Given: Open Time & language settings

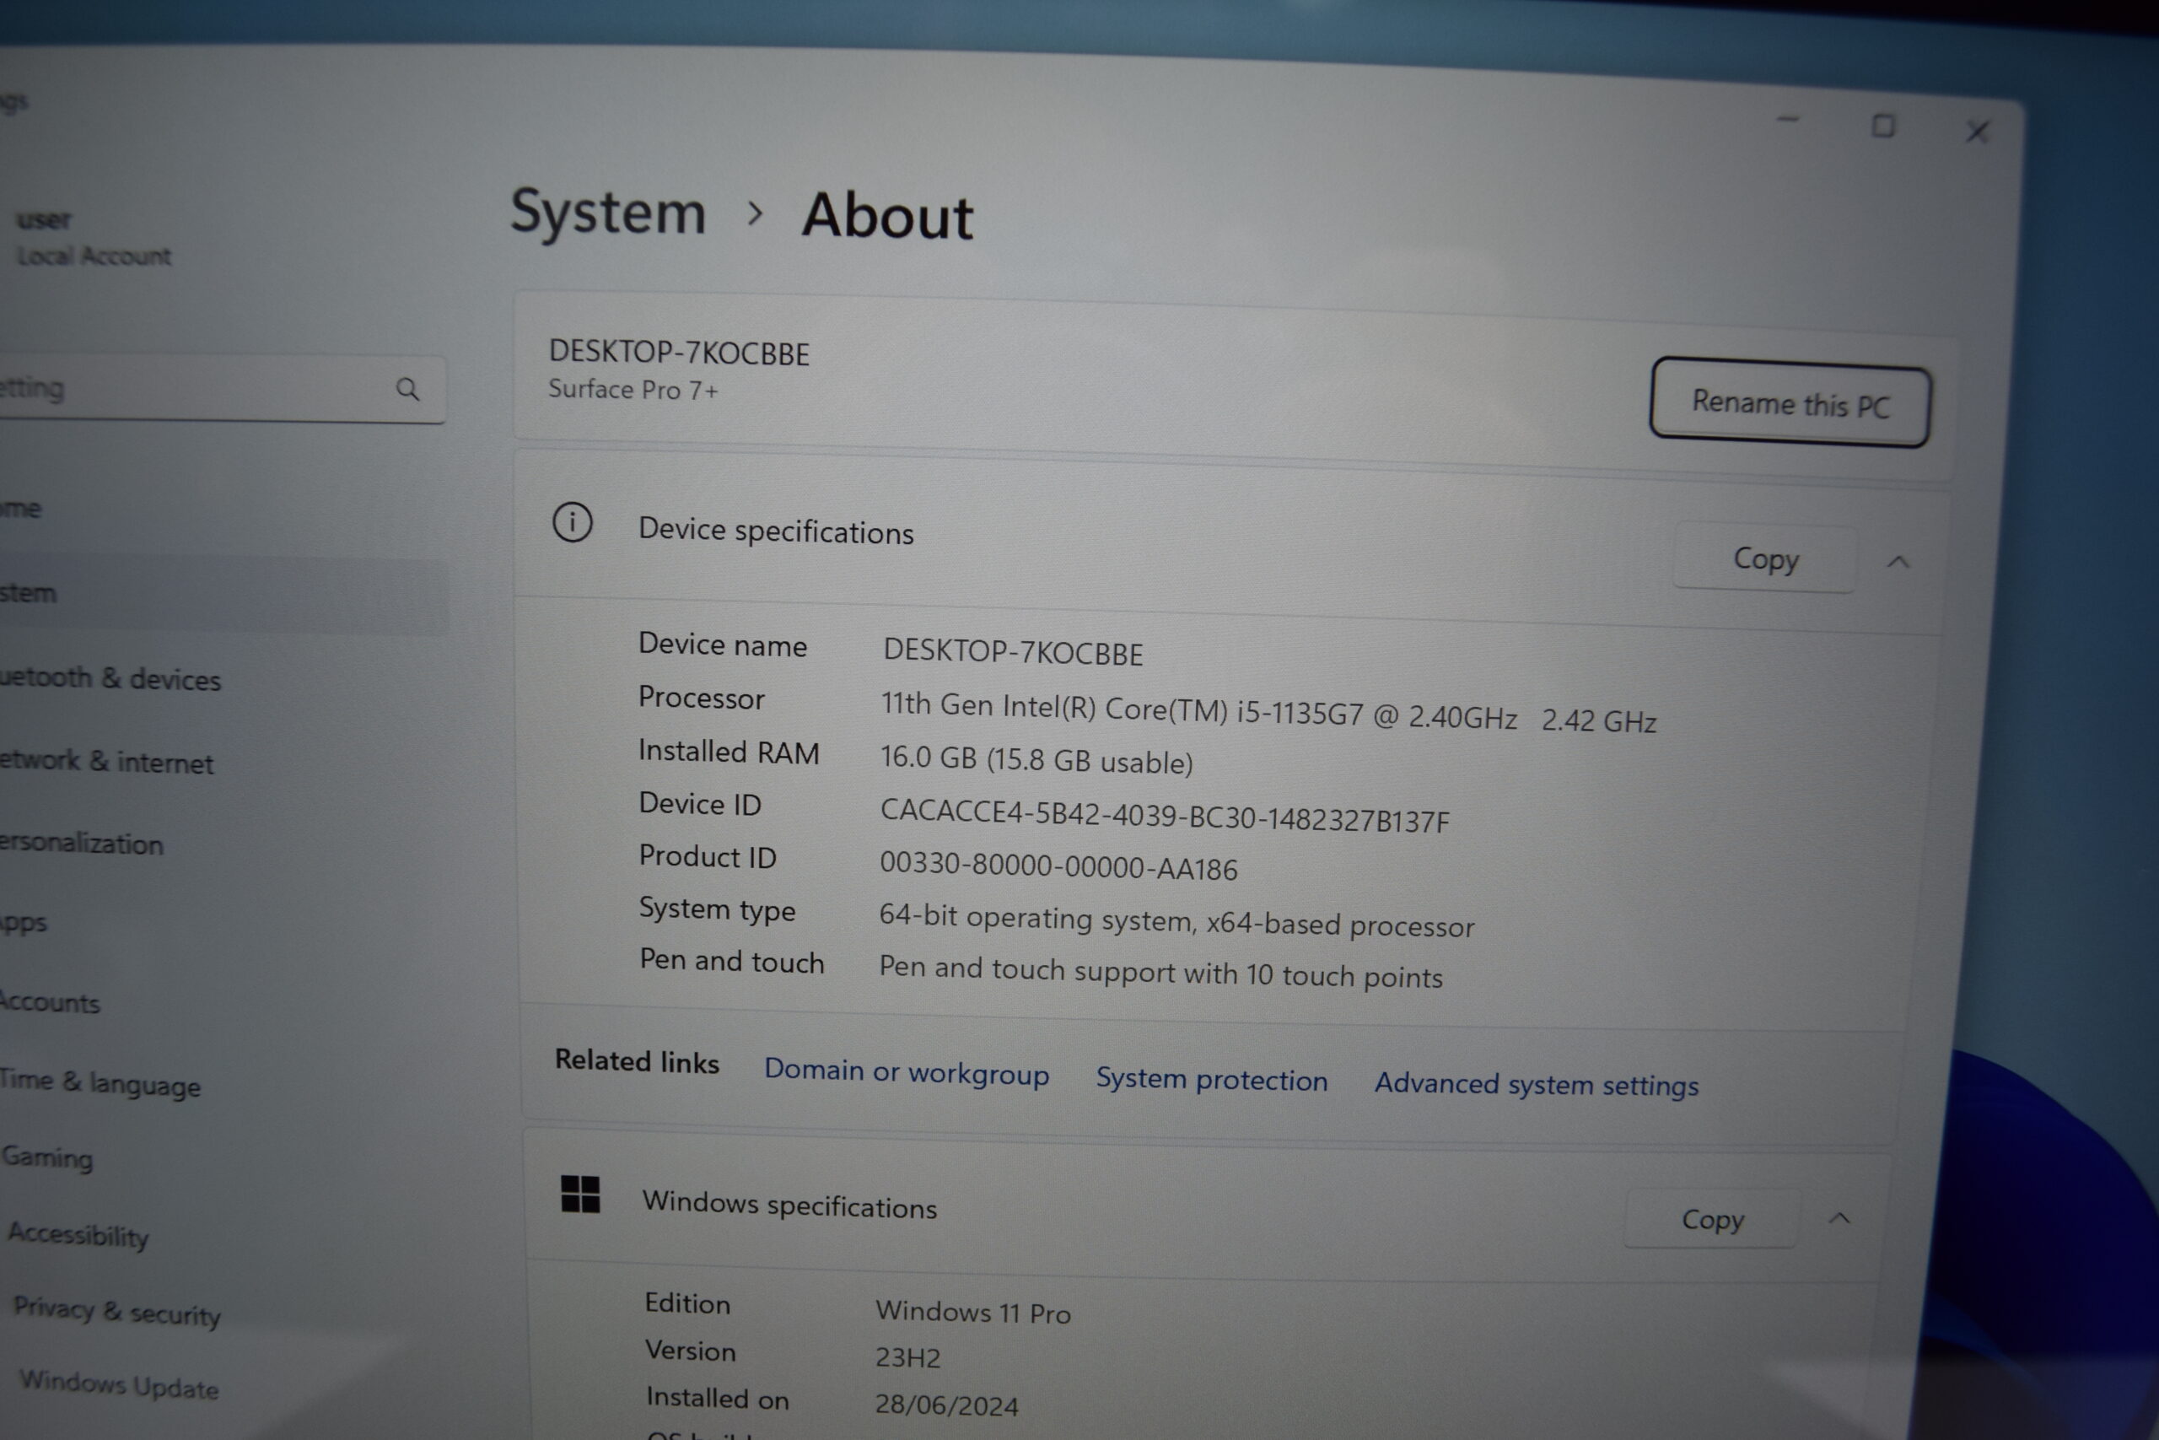Looking at the screenshot, I should tap(100, 1083).
